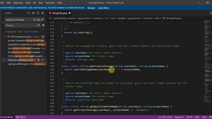Viewport: 212px width, 119px height.
Task: Clear search results in Search panel
Action: (33, 13)
